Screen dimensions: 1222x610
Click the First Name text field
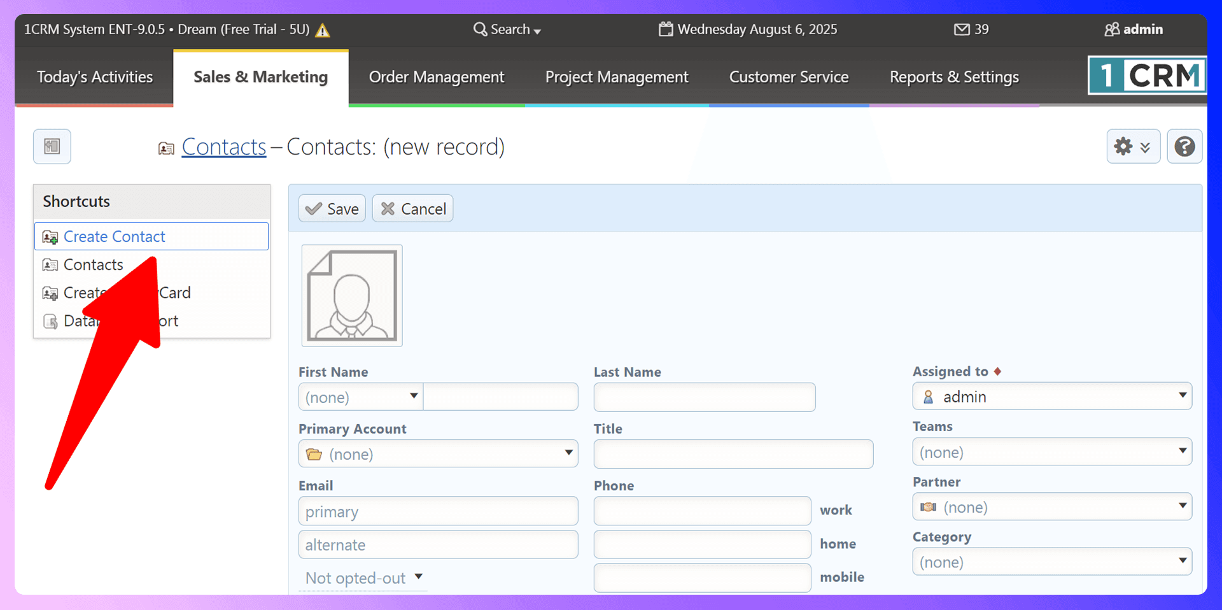501,397
